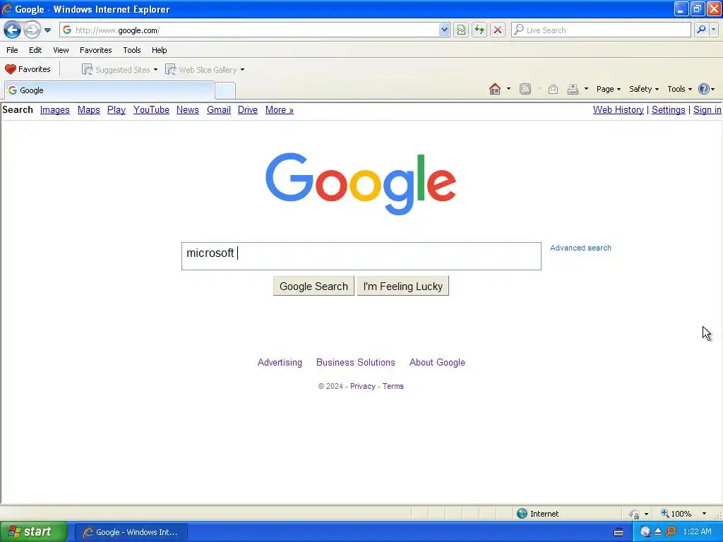
Task: Click the Help question mark icon
Action: 704,89
